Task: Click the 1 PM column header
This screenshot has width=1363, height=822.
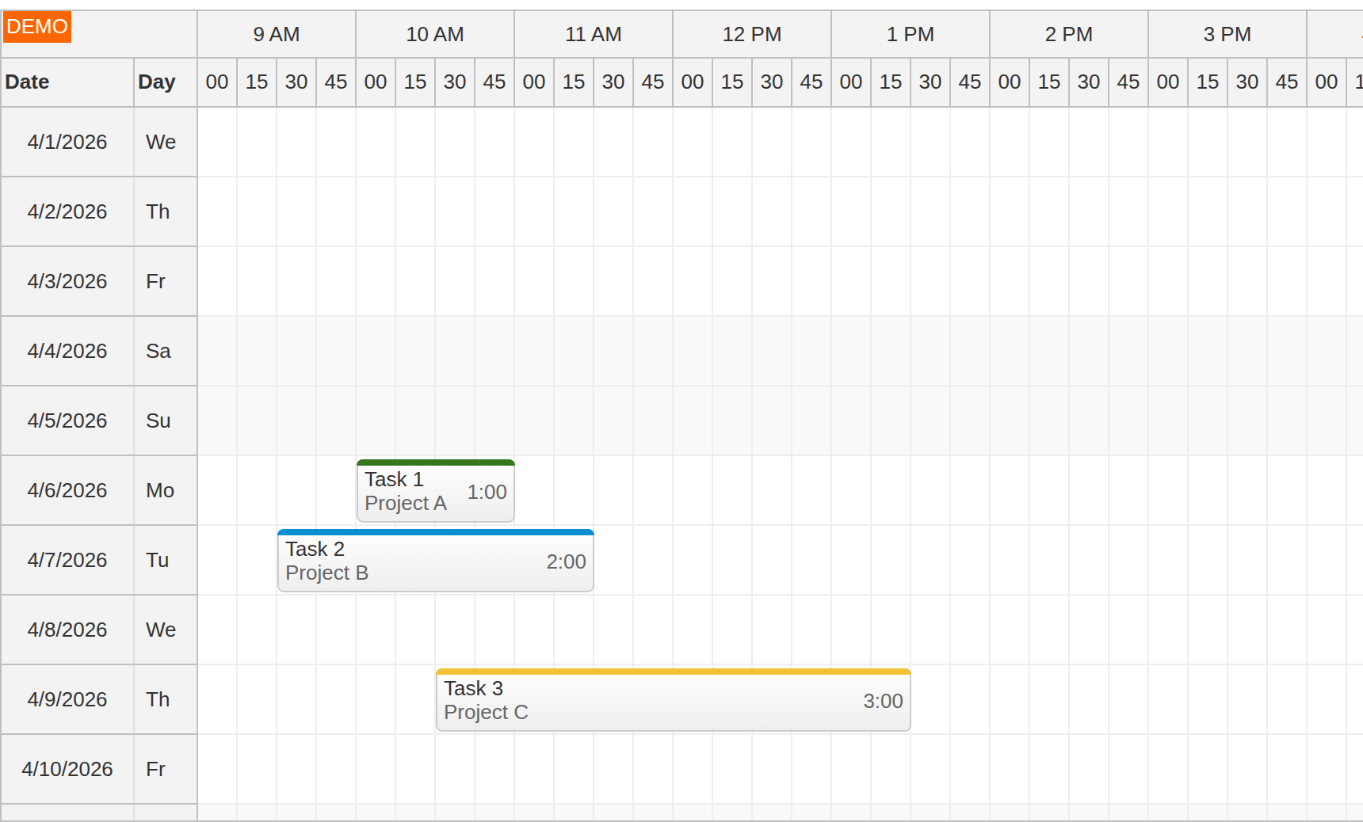Action: (x=910, y=34)
